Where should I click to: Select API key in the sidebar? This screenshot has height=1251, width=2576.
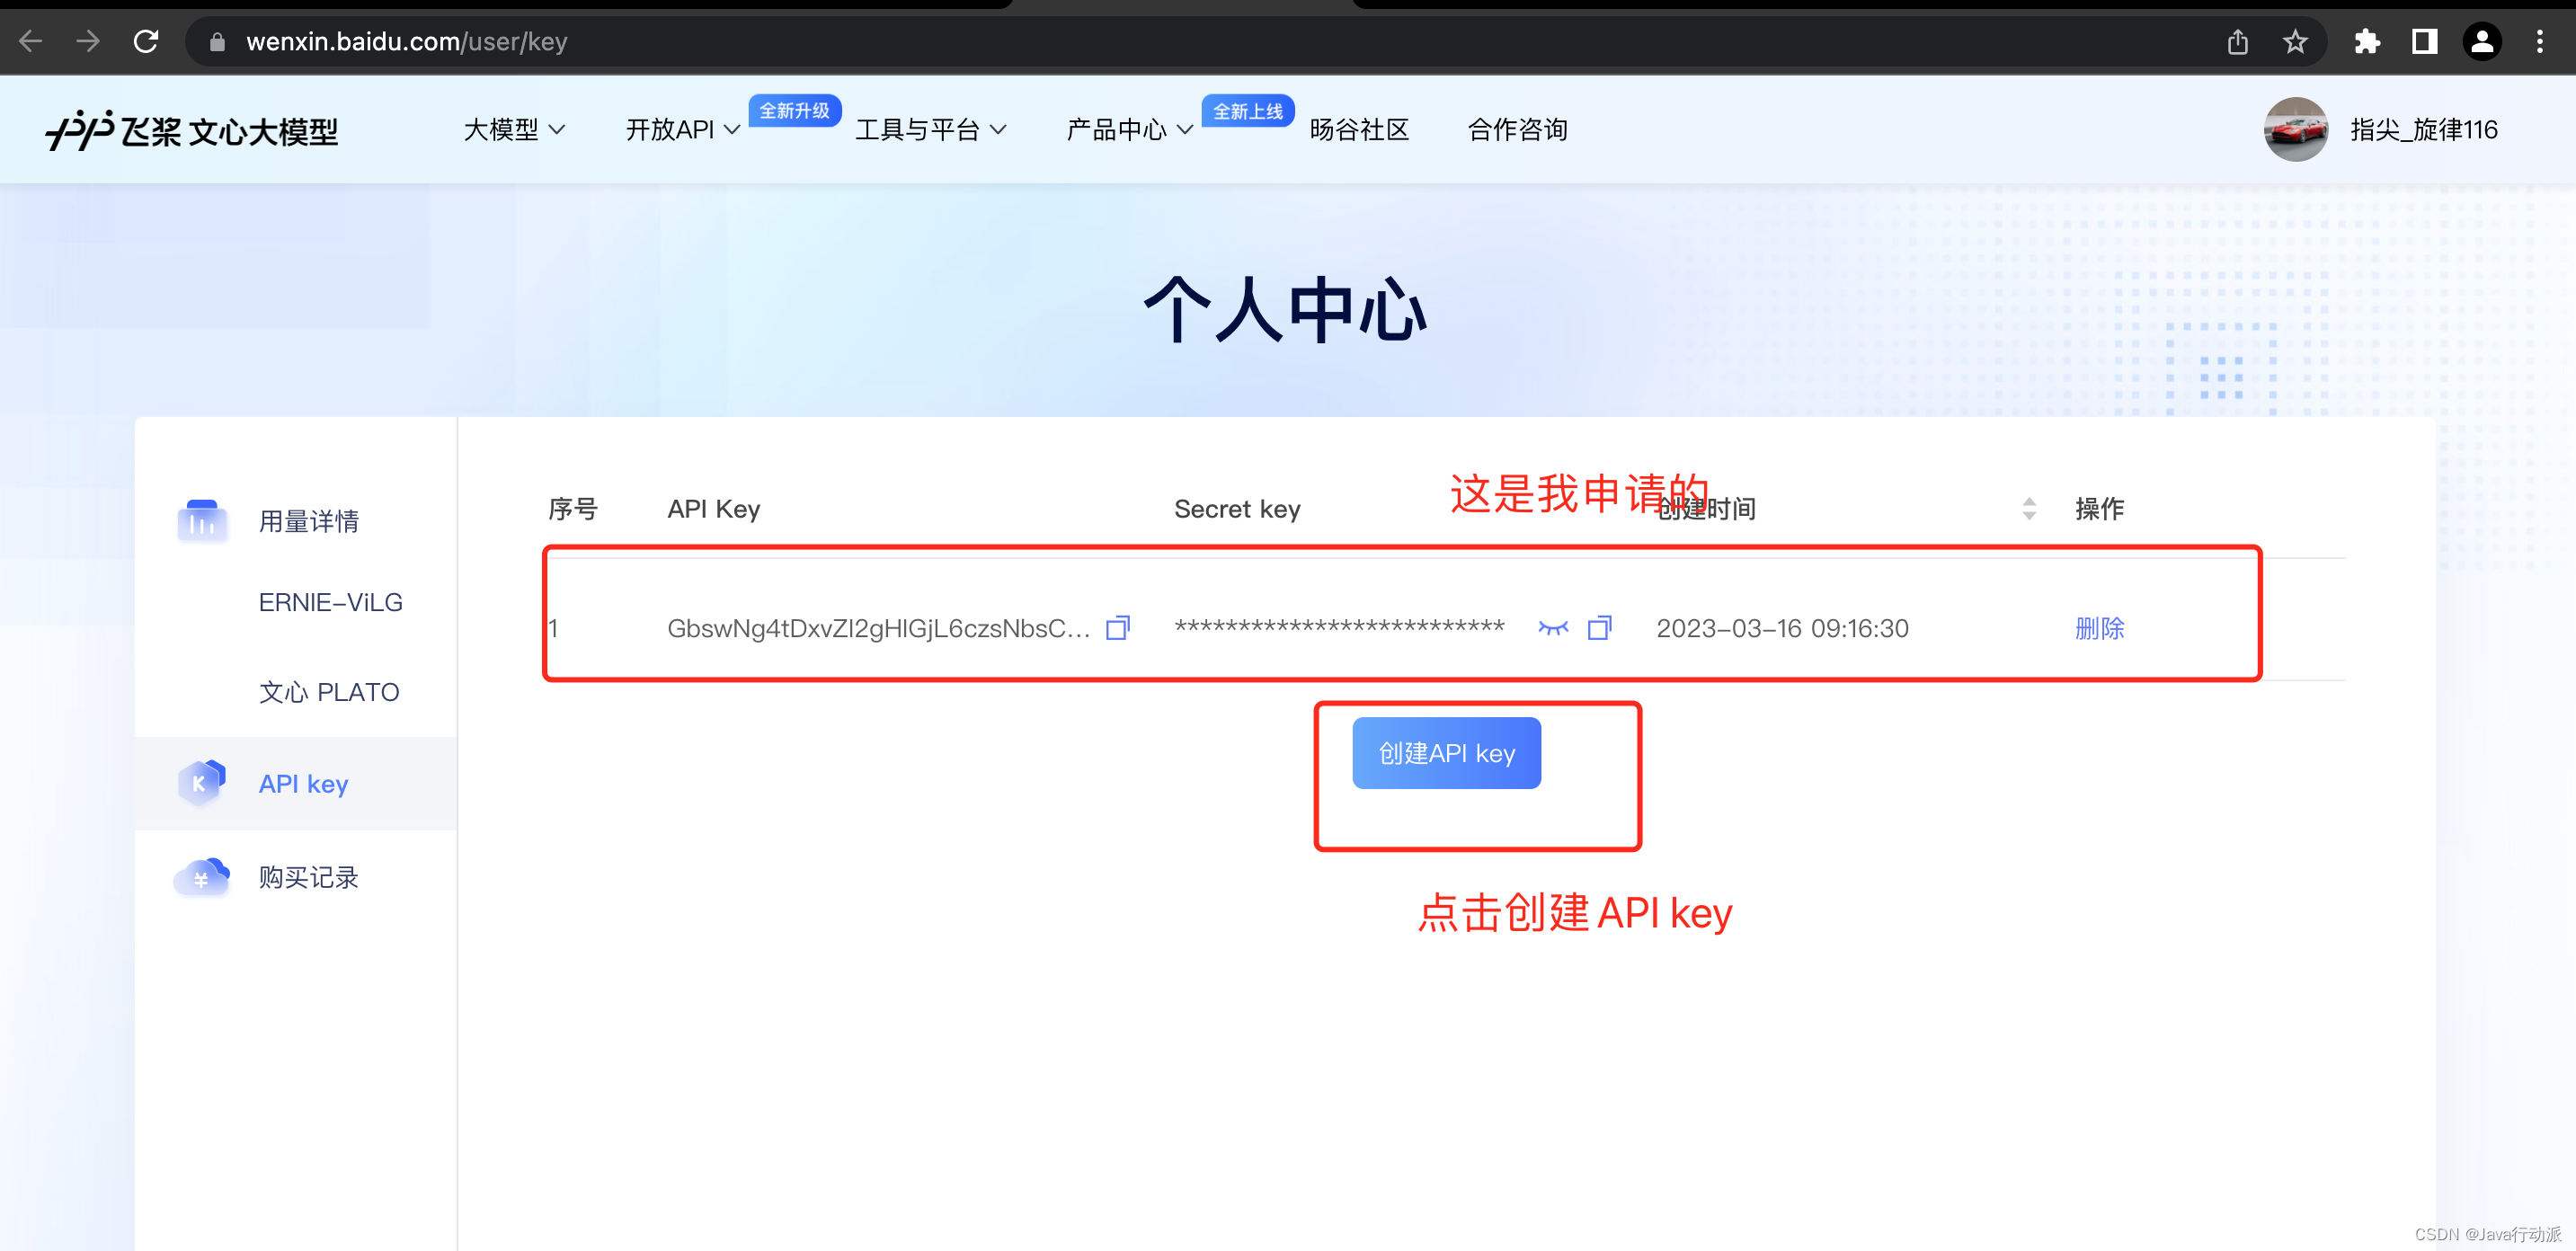pyautogui.click(x=304, y=784)
